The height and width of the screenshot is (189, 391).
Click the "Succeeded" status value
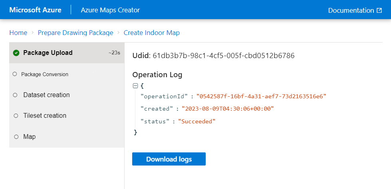point(197,121)
